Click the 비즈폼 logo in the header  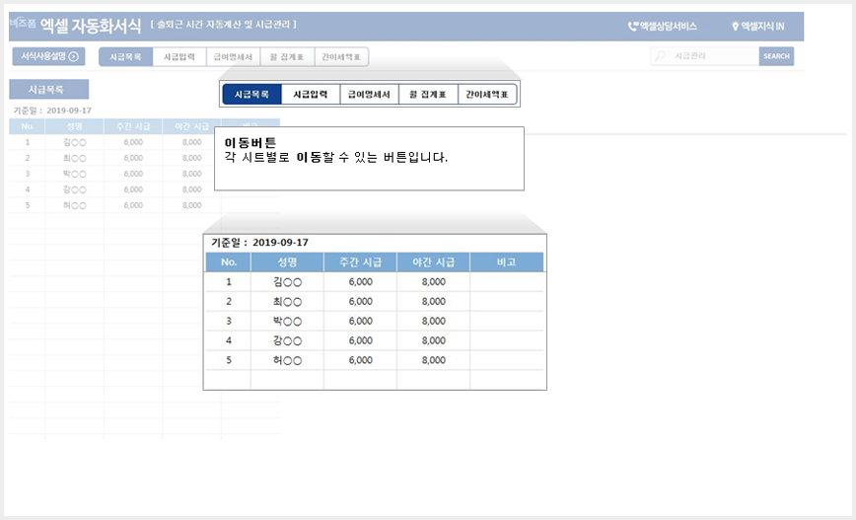click(23, 23)
